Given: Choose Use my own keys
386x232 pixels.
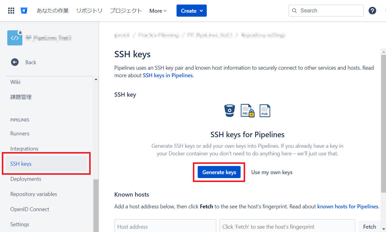Looking at the screenshot, I should 272,172.
